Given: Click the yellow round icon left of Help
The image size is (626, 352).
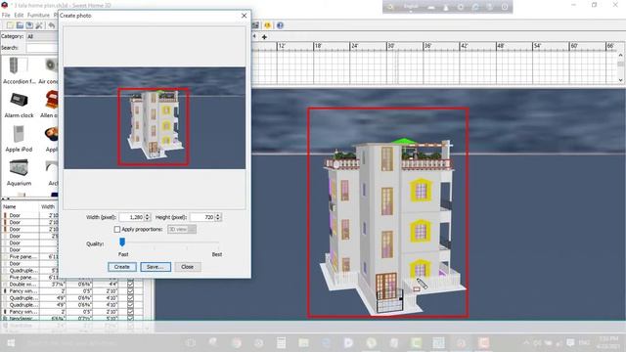Looking at the screenshot, I should click(x=267, y=25).
